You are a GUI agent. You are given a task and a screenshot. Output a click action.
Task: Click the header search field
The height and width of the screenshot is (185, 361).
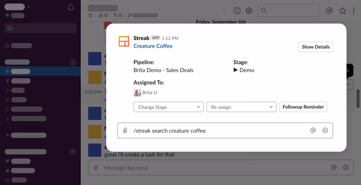(x=289, y=11)
